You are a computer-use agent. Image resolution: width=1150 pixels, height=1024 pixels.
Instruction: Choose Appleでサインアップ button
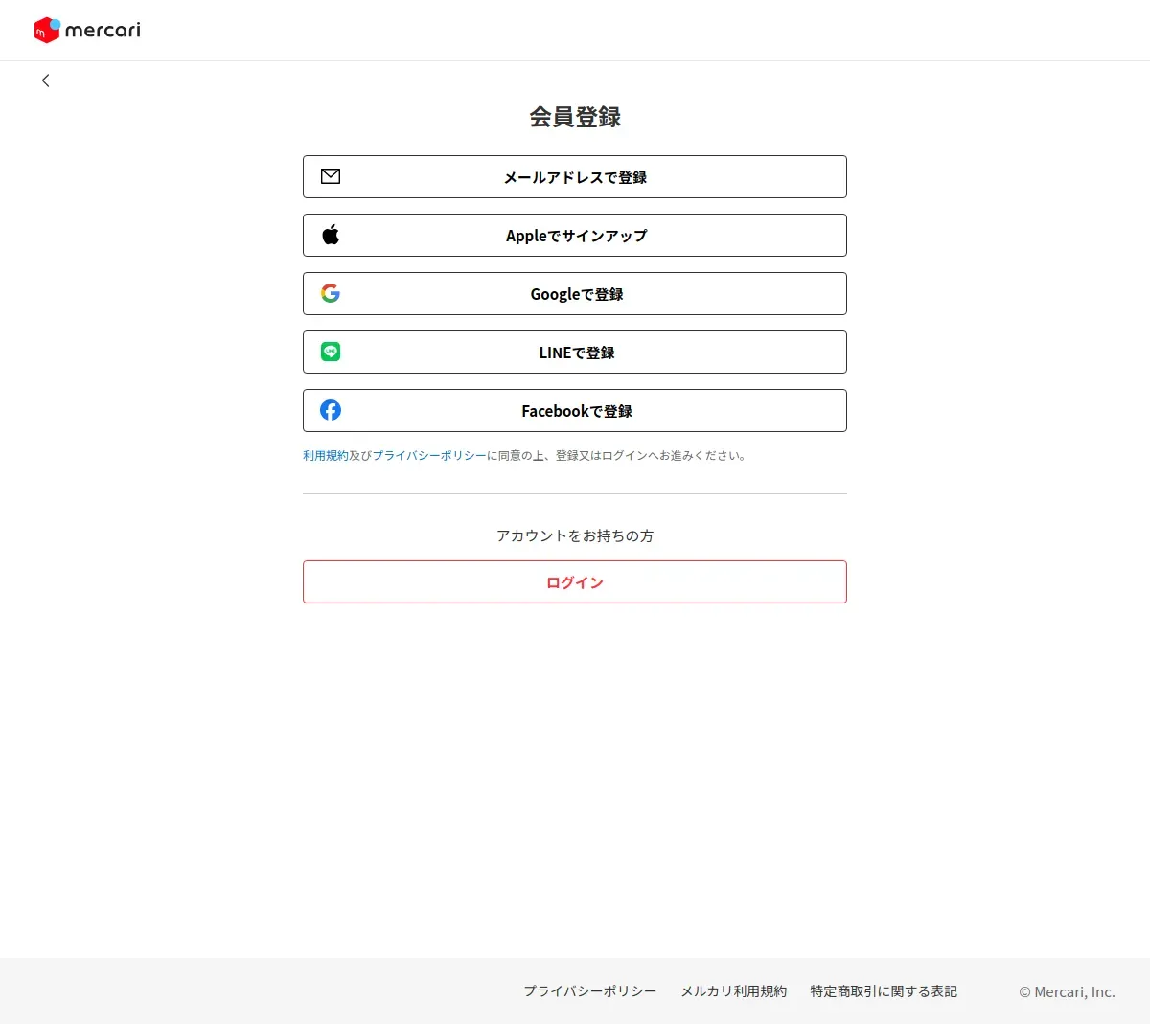[575, 236]
